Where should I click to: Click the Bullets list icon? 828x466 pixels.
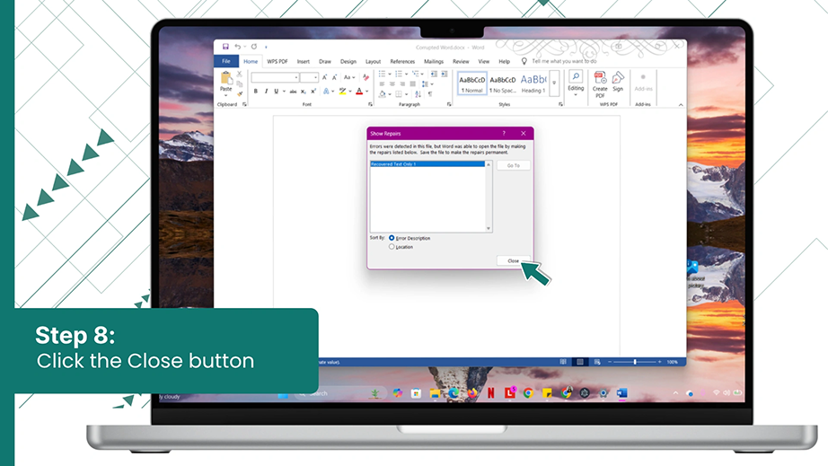tap(382, 75)
